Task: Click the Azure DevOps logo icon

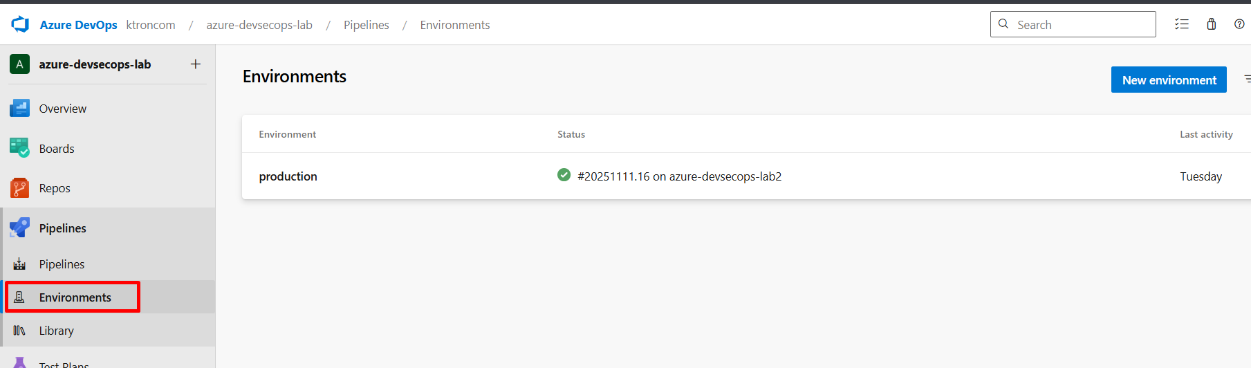Action: pyautogui.click(x=20, y=25)
